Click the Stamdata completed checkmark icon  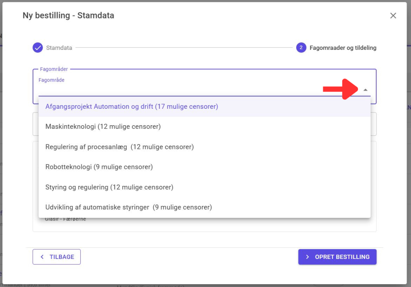38,48
